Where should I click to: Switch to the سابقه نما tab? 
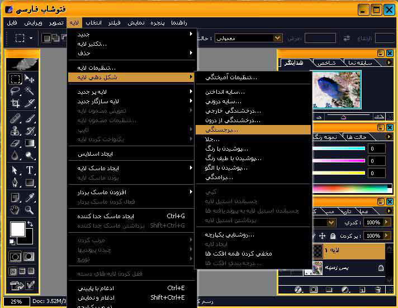360,63
